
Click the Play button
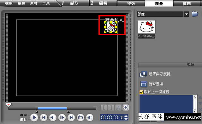pos(34,117)
